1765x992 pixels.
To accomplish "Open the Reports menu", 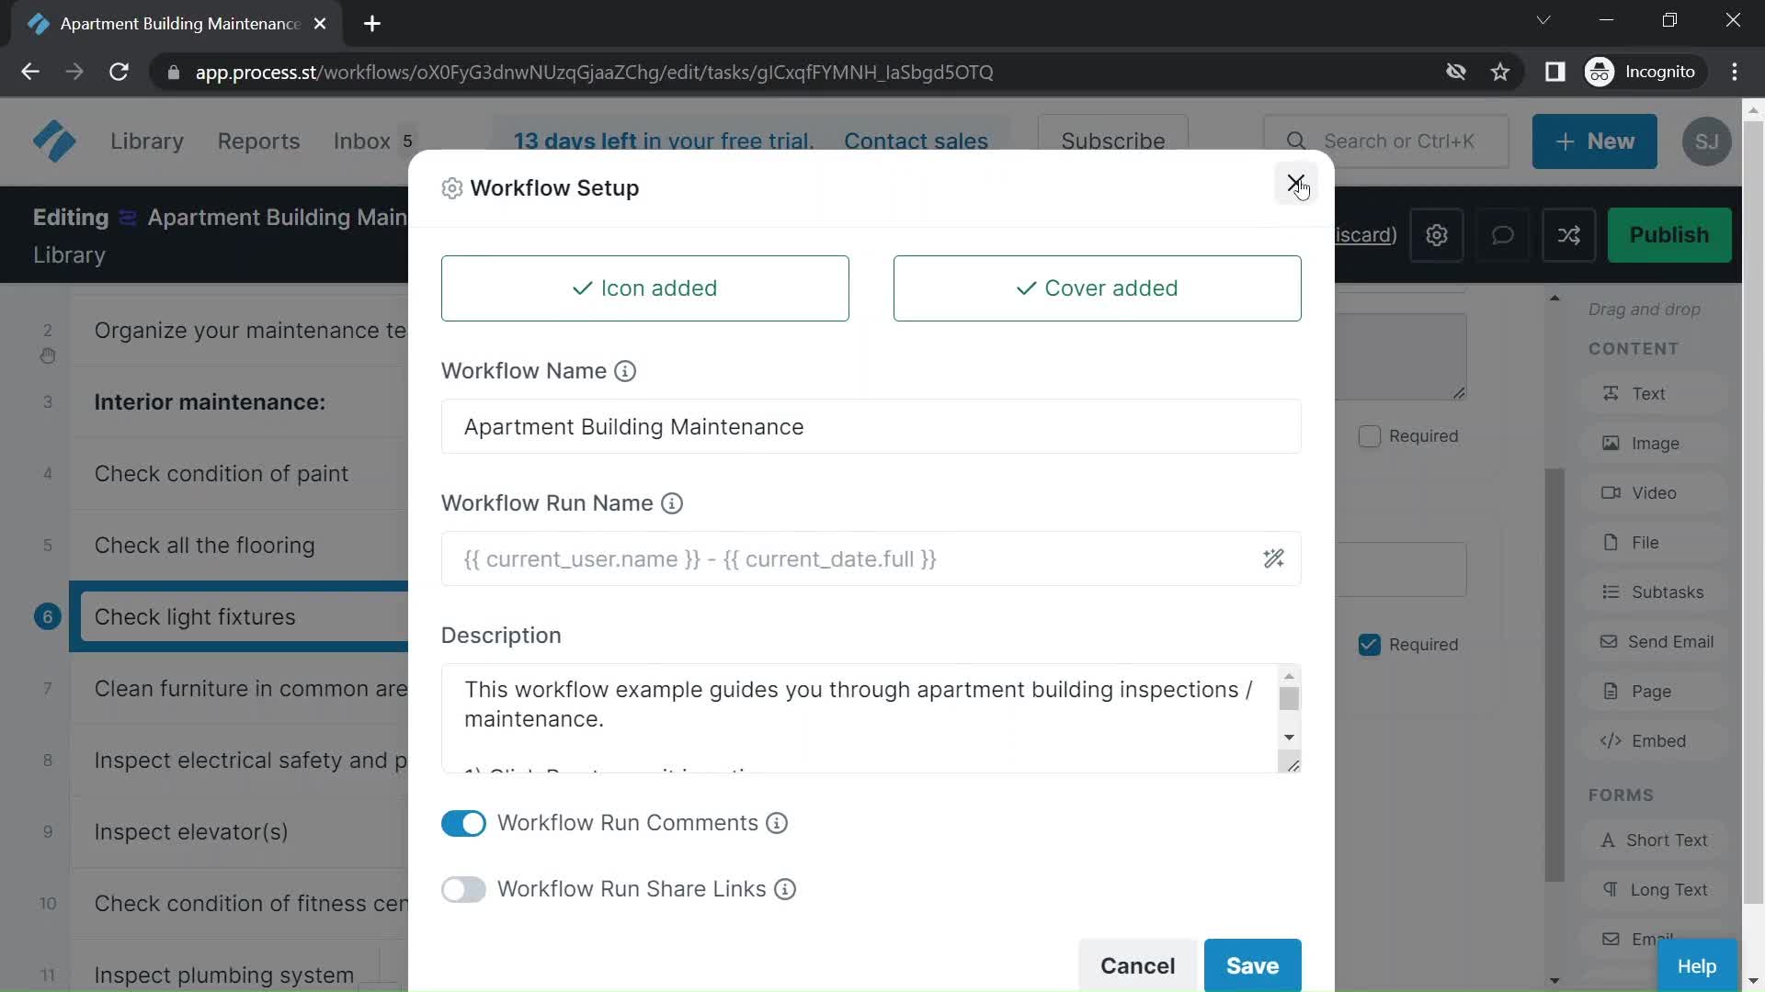I will (x=258, y=141).
